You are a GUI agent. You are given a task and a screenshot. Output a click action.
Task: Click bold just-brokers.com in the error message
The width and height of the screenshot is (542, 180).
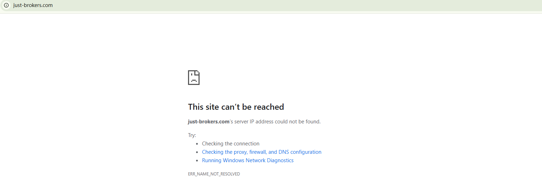click(x=208, y=122)
